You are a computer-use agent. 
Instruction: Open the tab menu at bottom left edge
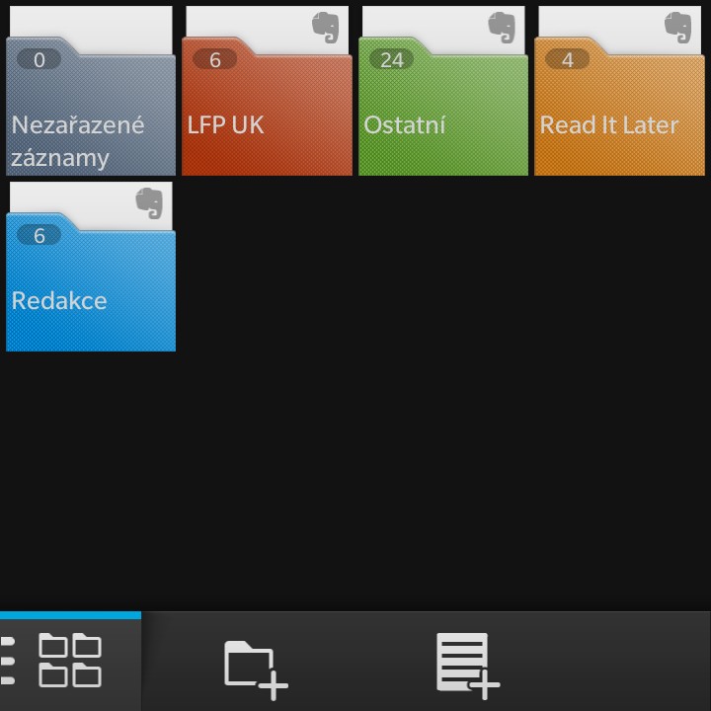click(8, 661)
